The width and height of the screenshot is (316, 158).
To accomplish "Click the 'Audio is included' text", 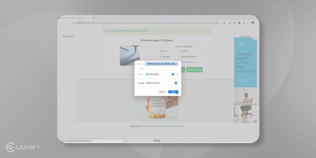I will click(184, 47).
